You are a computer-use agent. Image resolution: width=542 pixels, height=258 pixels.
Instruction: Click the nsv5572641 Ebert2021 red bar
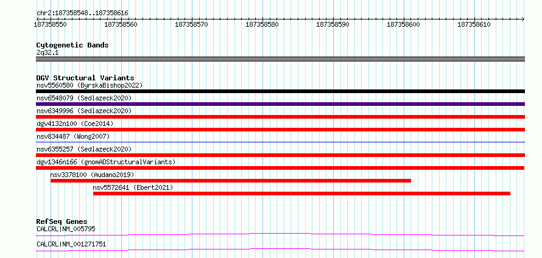pos(302,193)
